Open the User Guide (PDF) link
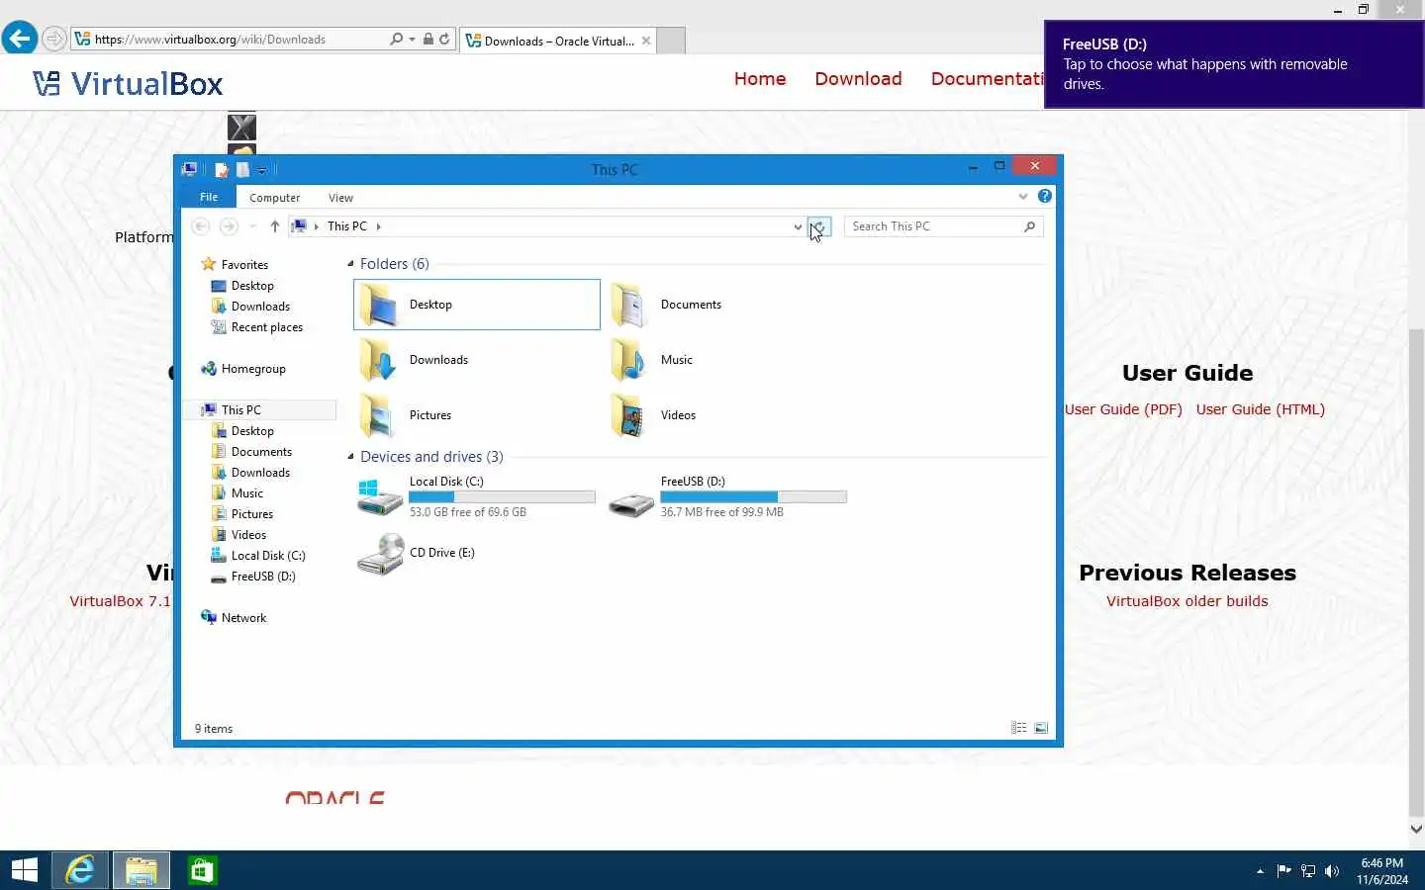 (x=1123, y=409)
